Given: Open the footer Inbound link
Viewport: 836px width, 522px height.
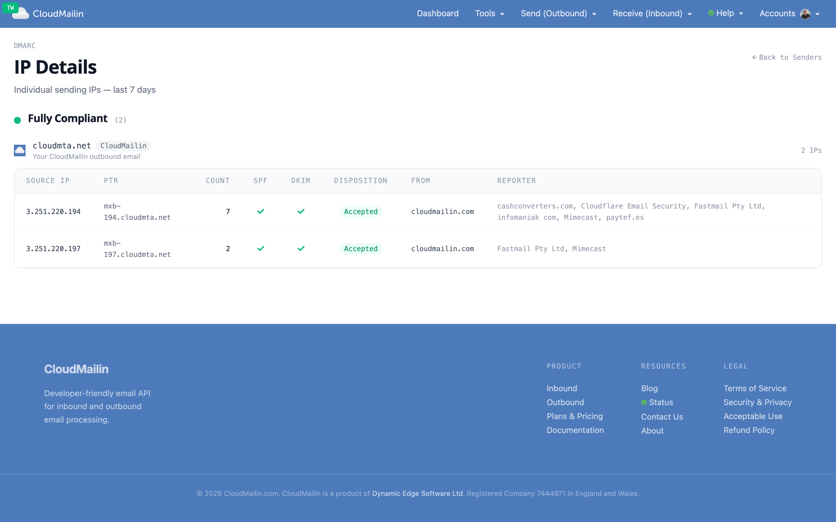Looking at the screenshot, I should coord(562,388).
